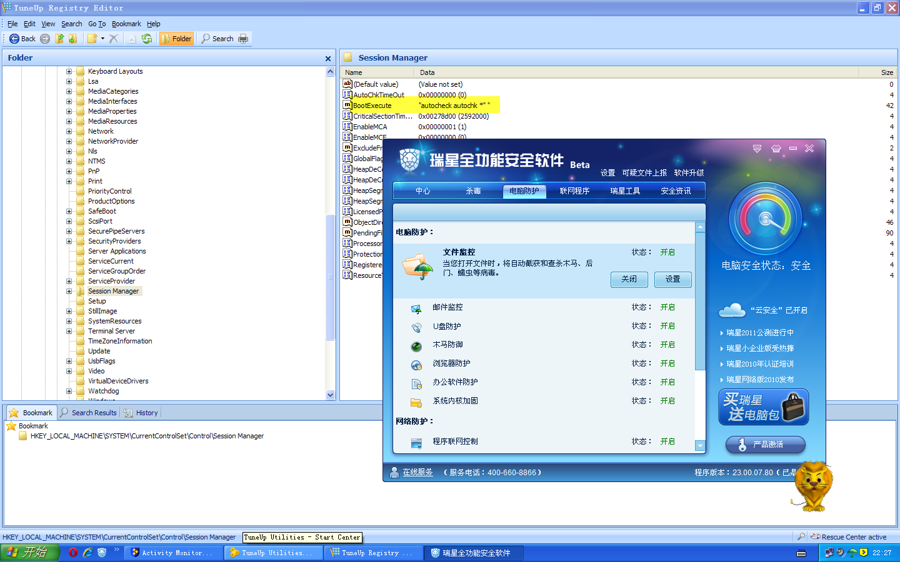Click the Network Control (程序联网控制) icon
Image resolution: width=900 pixels, height=562 pixels.
[416, 443]
